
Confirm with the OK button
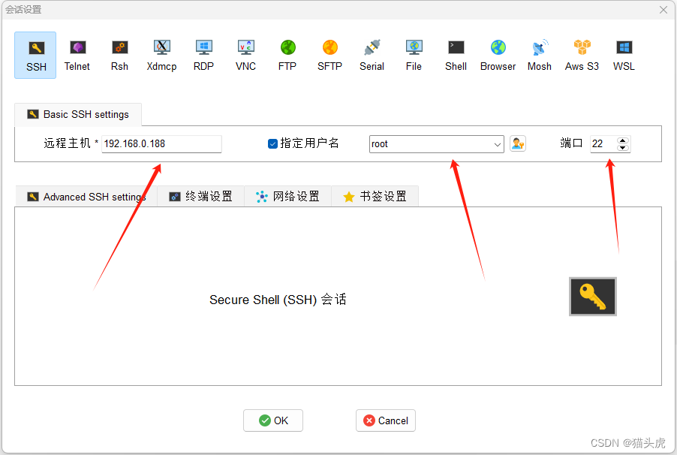[273, 420]
